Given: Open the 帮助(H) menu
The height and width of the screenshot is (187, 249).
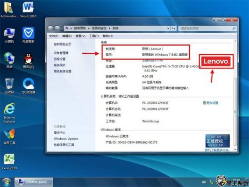Looking at the screenshot, I should (x=107, y=36).
